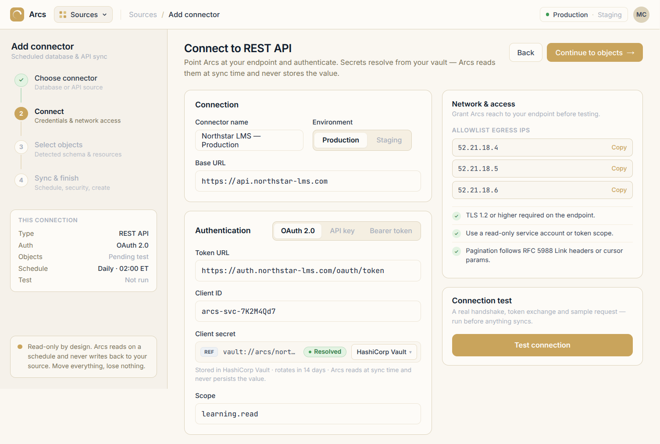Select Staging in Environment toggle

point(389,140)
